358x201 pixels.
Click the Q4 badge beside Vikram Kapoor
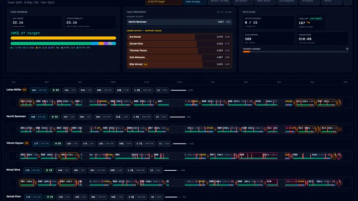tap(27, 143)
